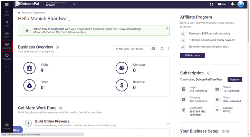This screenshot has height=137, width=250.
Task: Click the Watch how to quick start link
Action: point(49,29)
